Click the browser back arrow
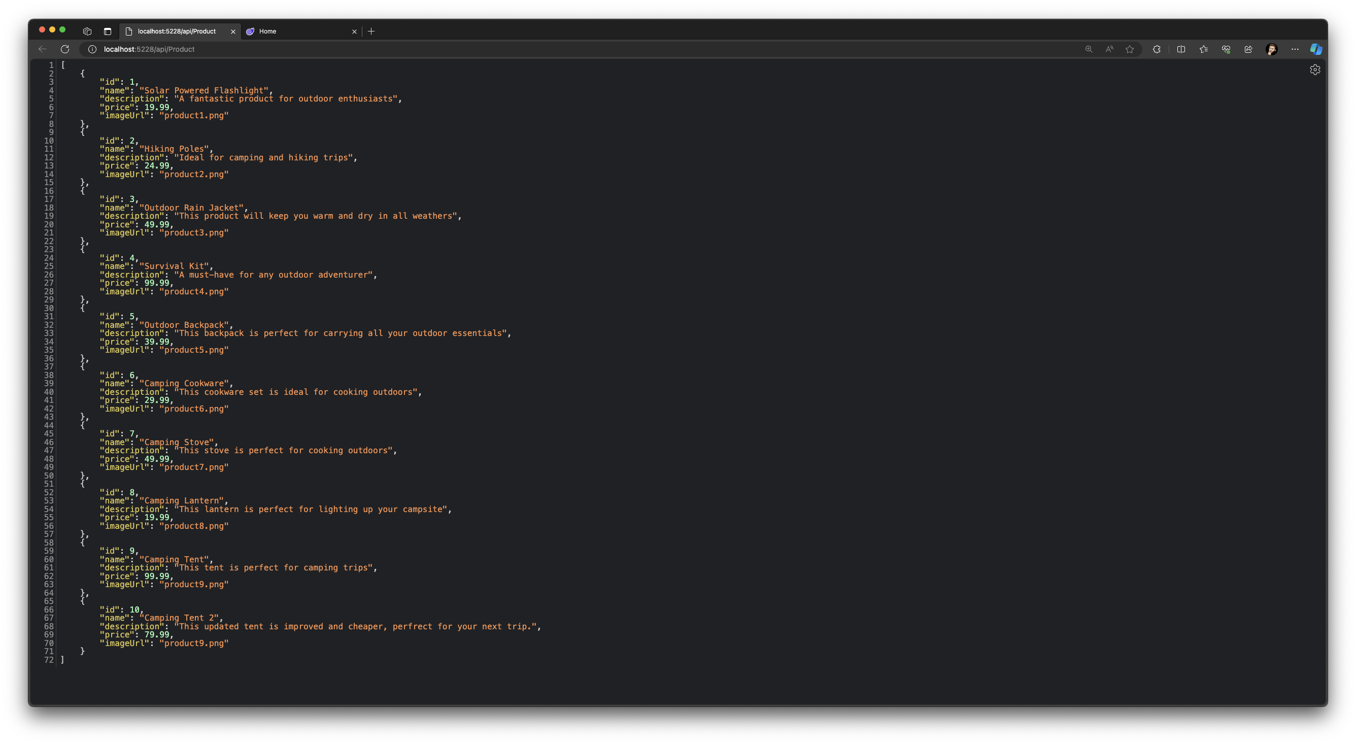1356x744 pixels. click(43, 49)
